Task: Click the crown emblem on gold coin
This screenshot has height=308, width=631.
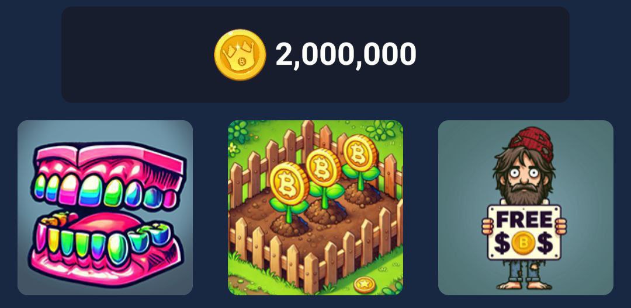Action: pos(239,57)
